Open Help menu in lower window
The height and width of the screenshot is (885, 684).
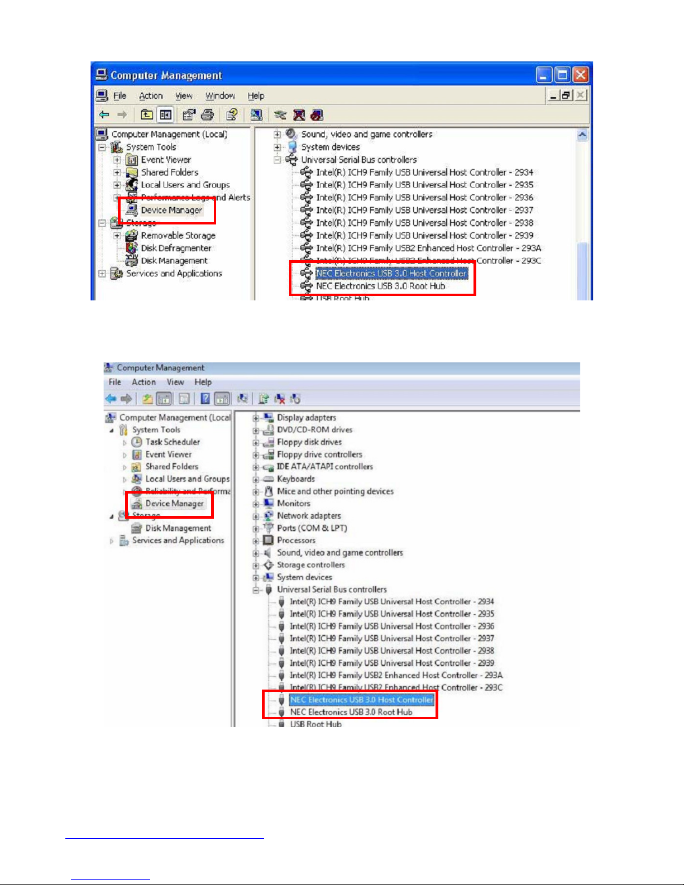[203, 382]
